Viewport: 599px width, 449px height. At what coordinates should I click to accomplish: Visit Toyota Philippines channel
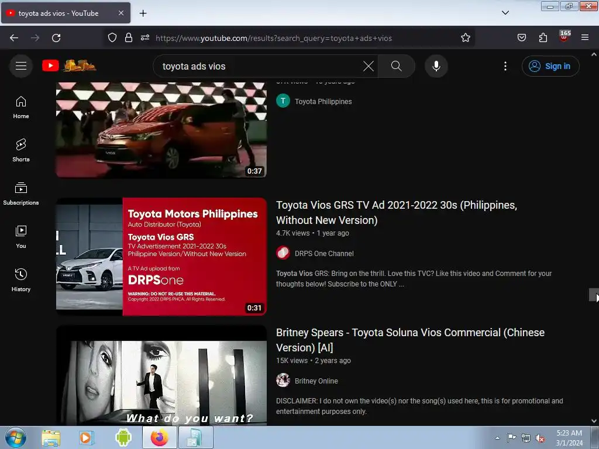tap(323, 102)
